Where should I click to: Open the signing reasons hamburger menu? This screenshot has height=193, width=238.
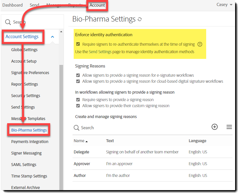coord(229,127)
